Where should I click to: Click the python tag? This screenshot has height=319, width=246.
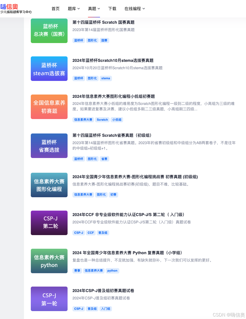(112, 271)
